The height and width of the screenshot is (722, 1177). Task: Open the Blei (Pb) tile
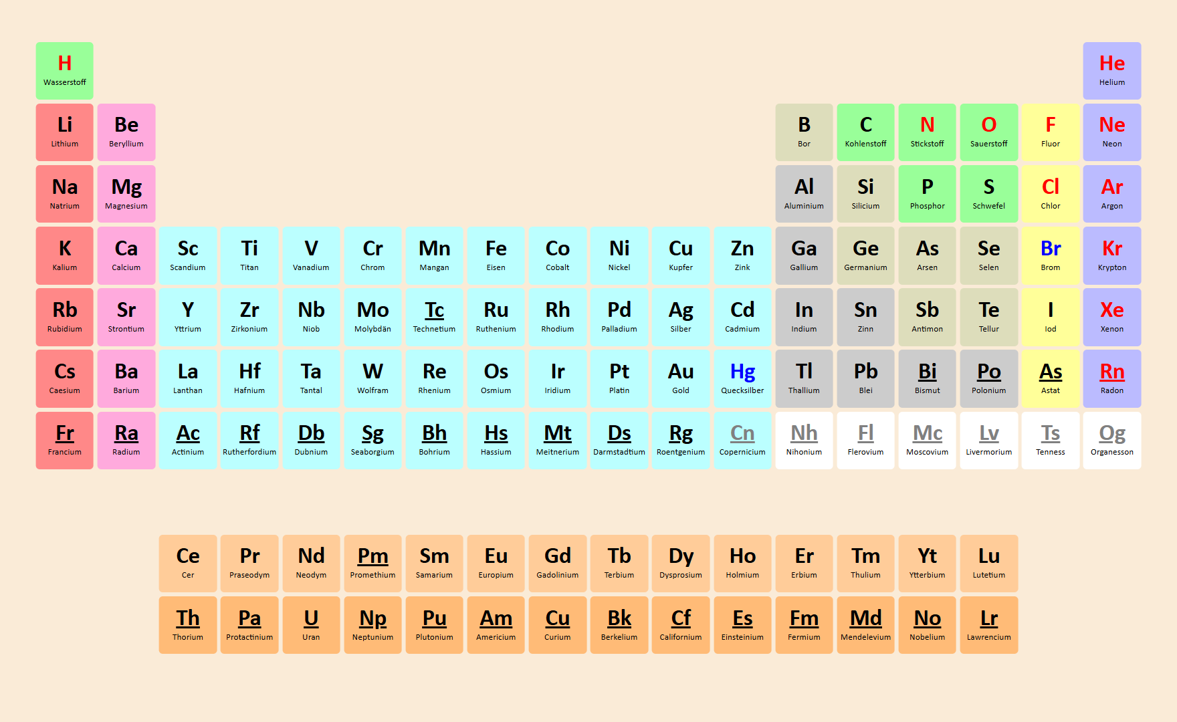(866, 378)
